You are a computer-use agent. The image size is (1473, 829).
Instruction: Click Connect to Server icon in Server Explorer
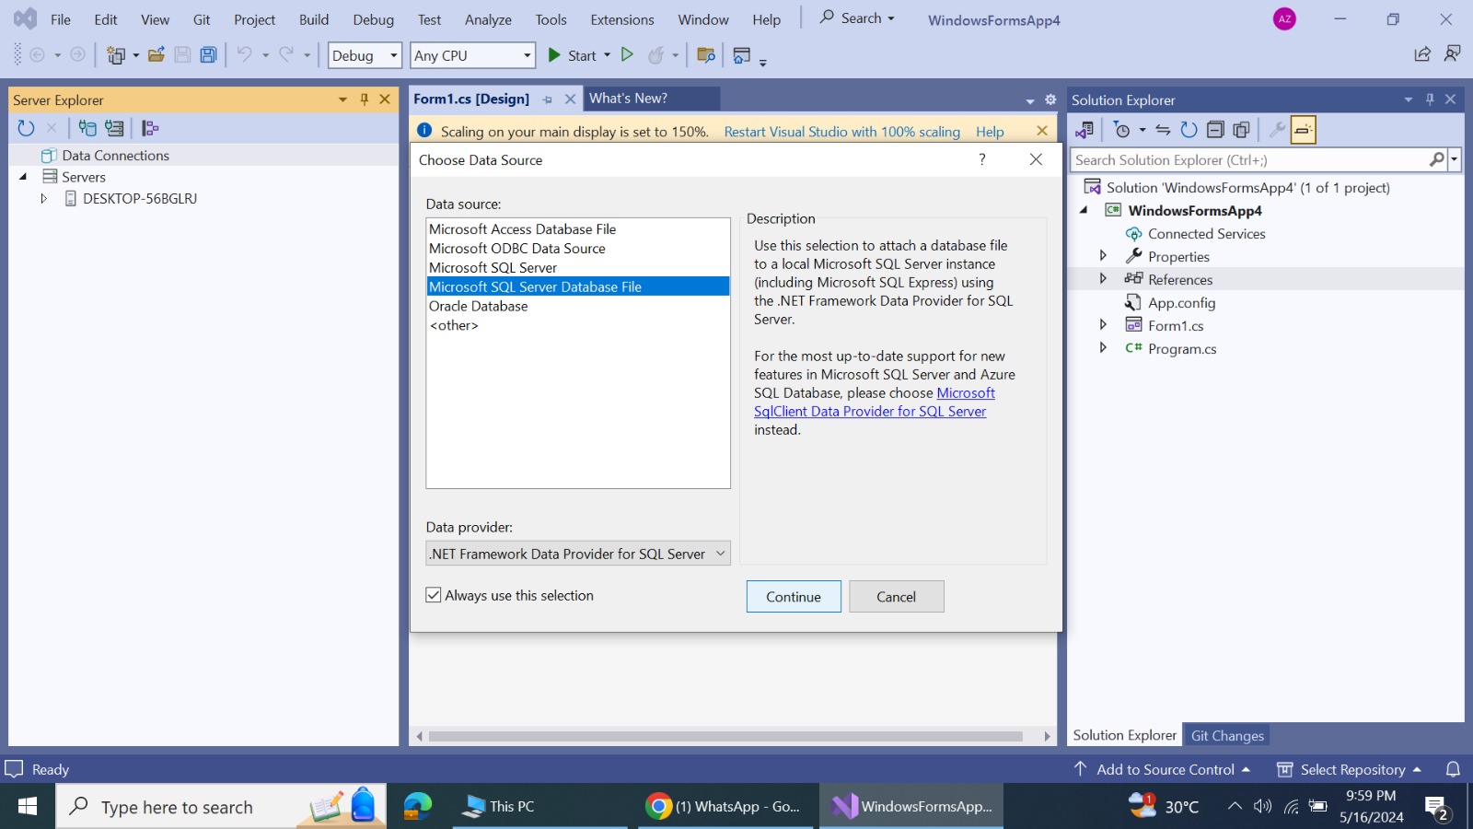pos(114,128)
